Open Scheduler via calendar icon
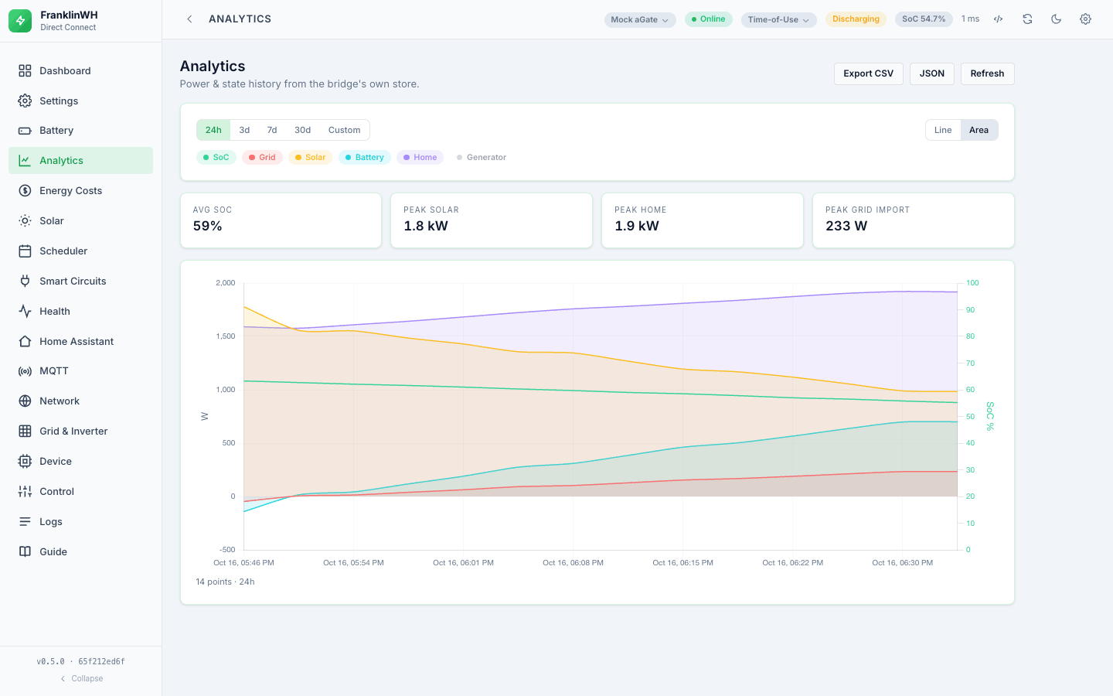 pos(25,251)
